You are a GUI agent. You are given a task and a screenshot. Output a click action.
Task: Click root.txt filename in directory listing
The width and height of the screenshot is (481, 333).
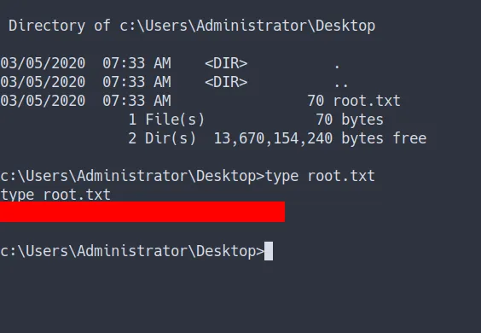tap(367, 101)
